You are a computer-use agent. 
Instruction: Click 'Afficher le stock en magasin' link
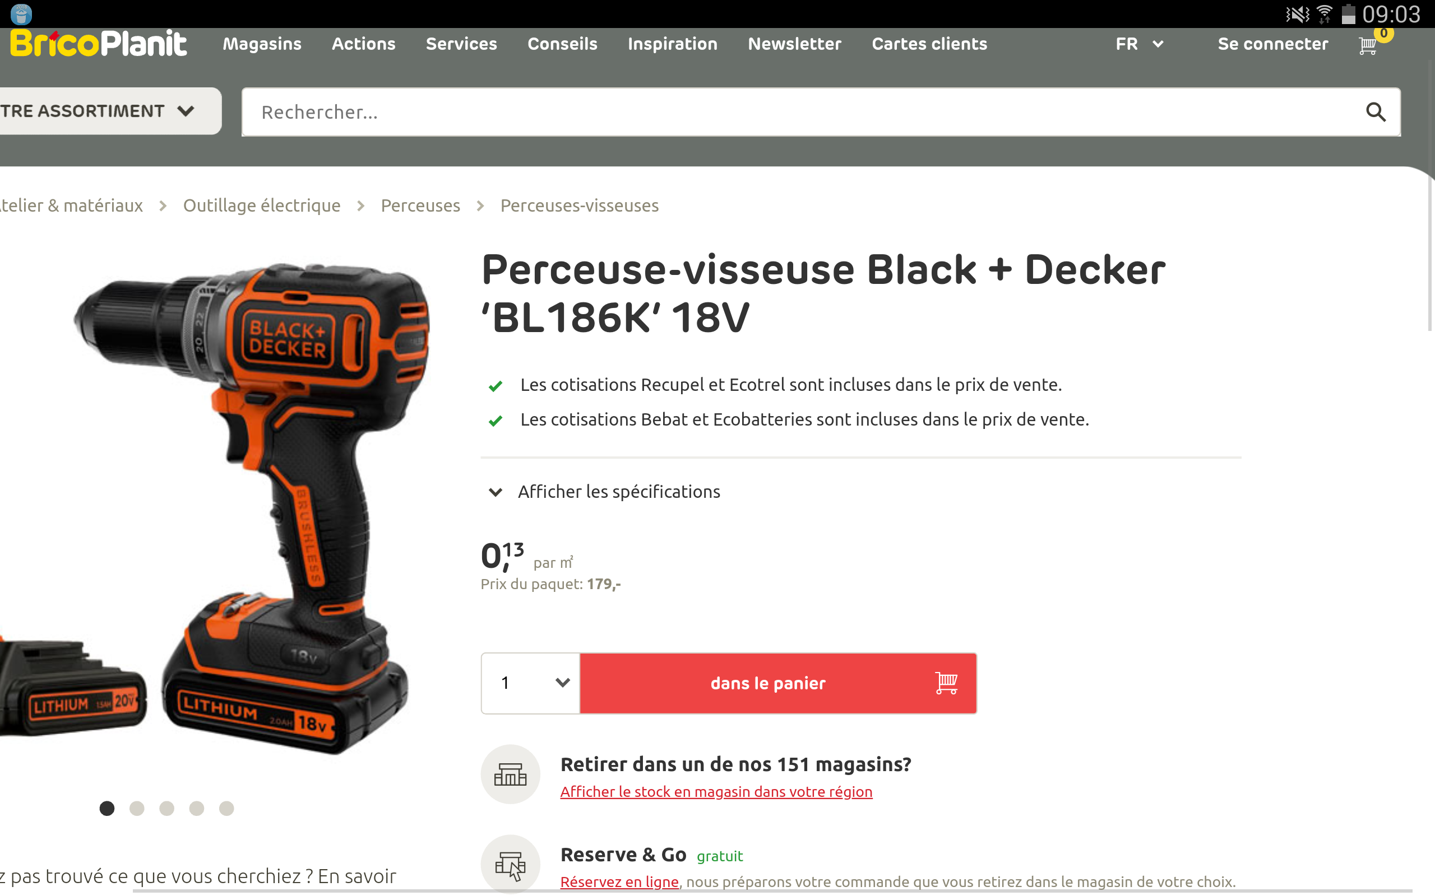click(716, 792)
